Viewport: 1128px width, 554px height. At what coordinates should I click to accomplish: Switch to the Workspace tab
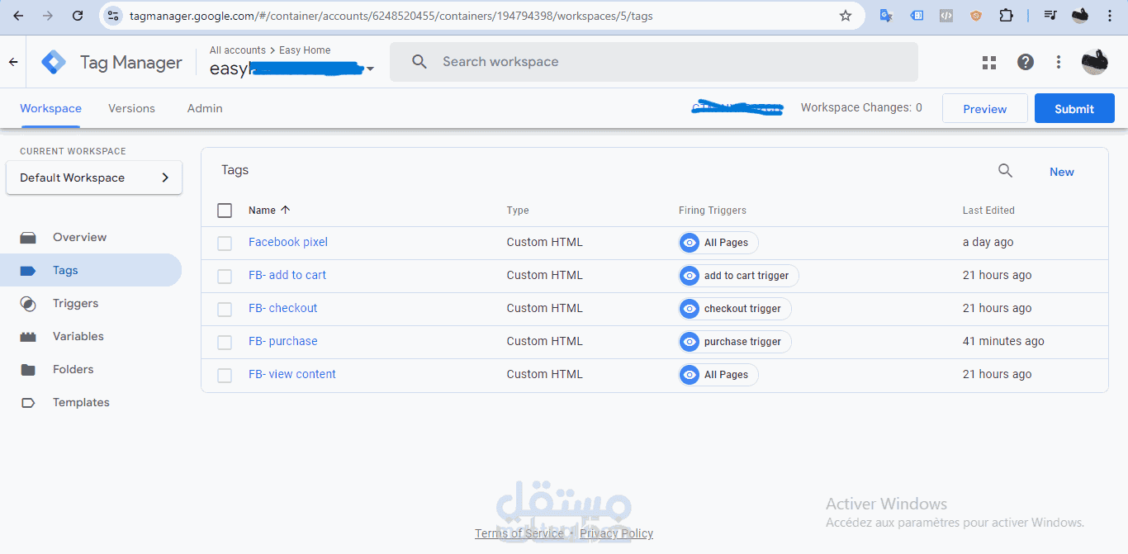click(50, 108)
